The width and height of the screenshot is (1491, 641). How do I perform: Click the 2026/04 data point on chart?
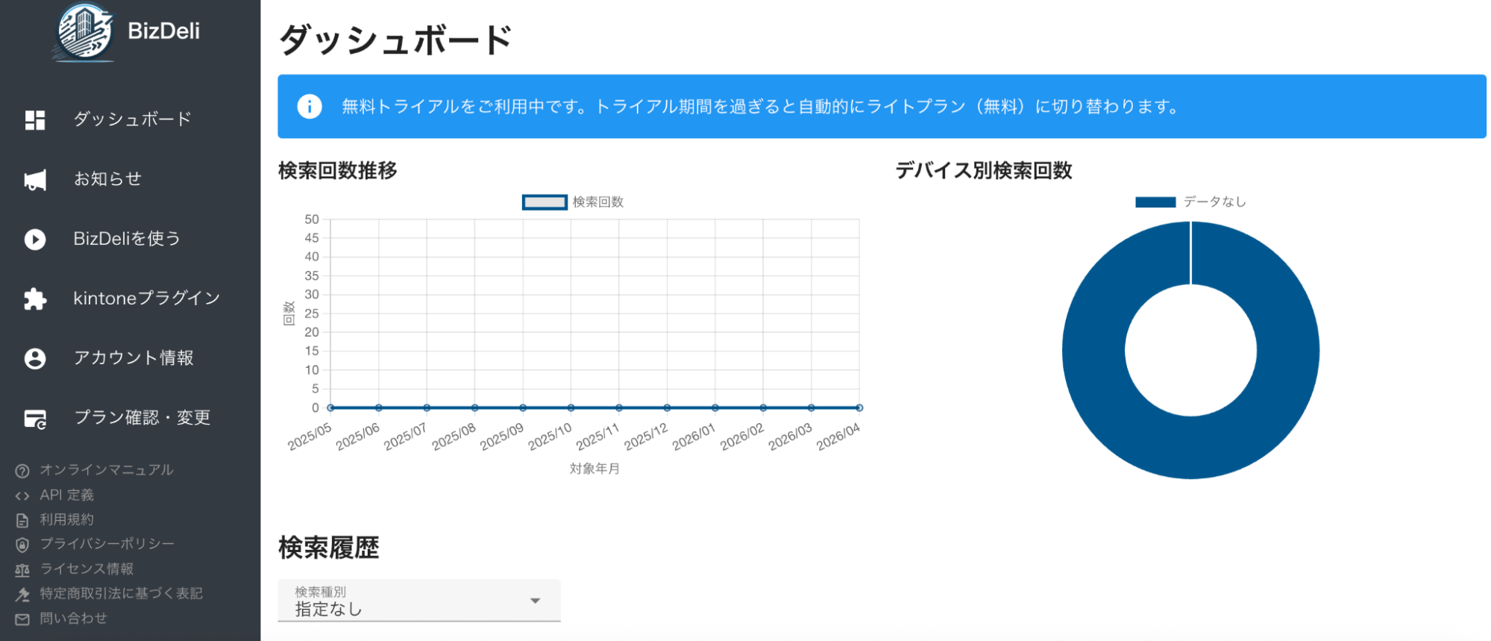[859, 407]
